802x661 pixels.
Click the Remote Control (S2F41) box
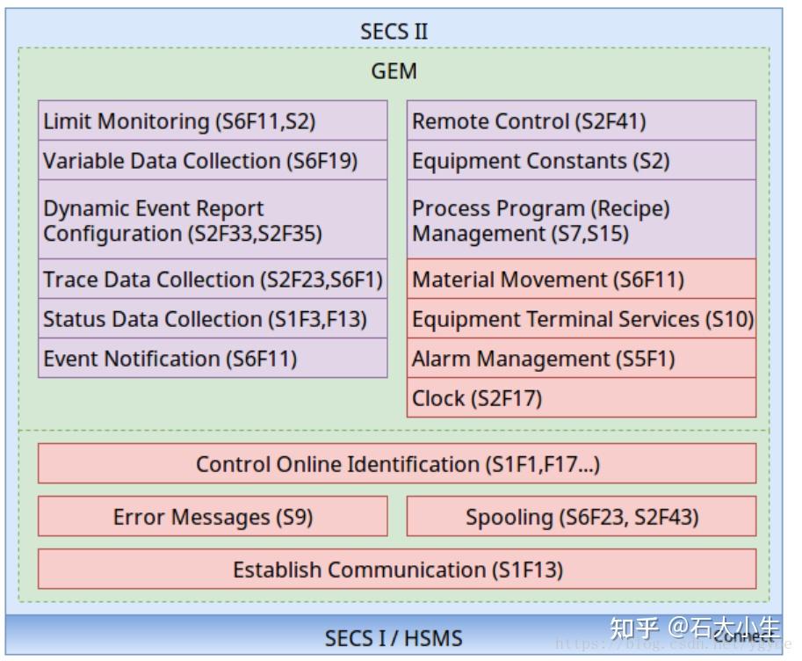[x=581, y=121]
